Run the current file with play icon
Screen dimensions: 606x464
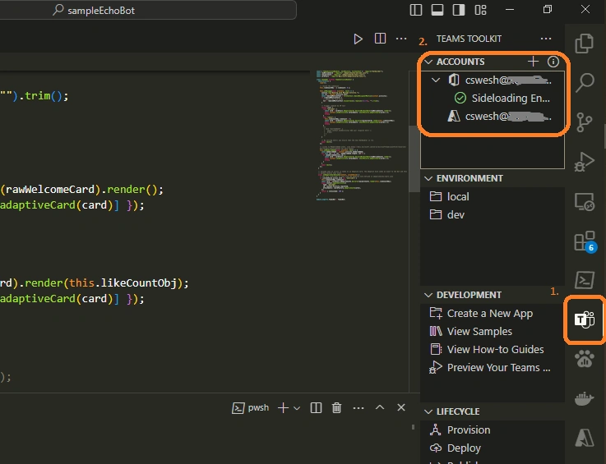point(358,39)
